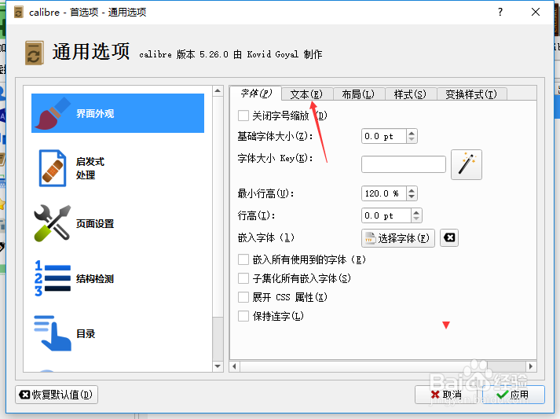Decrease 基础字体大小 with the down arrow
This screenshot has height=419, width=560.
[412, 139]
